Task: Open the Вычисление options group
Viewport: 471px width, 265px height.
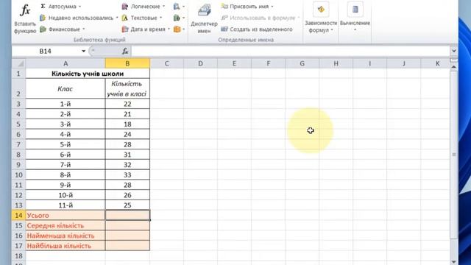Action: pyautogui.click(x=355, y=18)
